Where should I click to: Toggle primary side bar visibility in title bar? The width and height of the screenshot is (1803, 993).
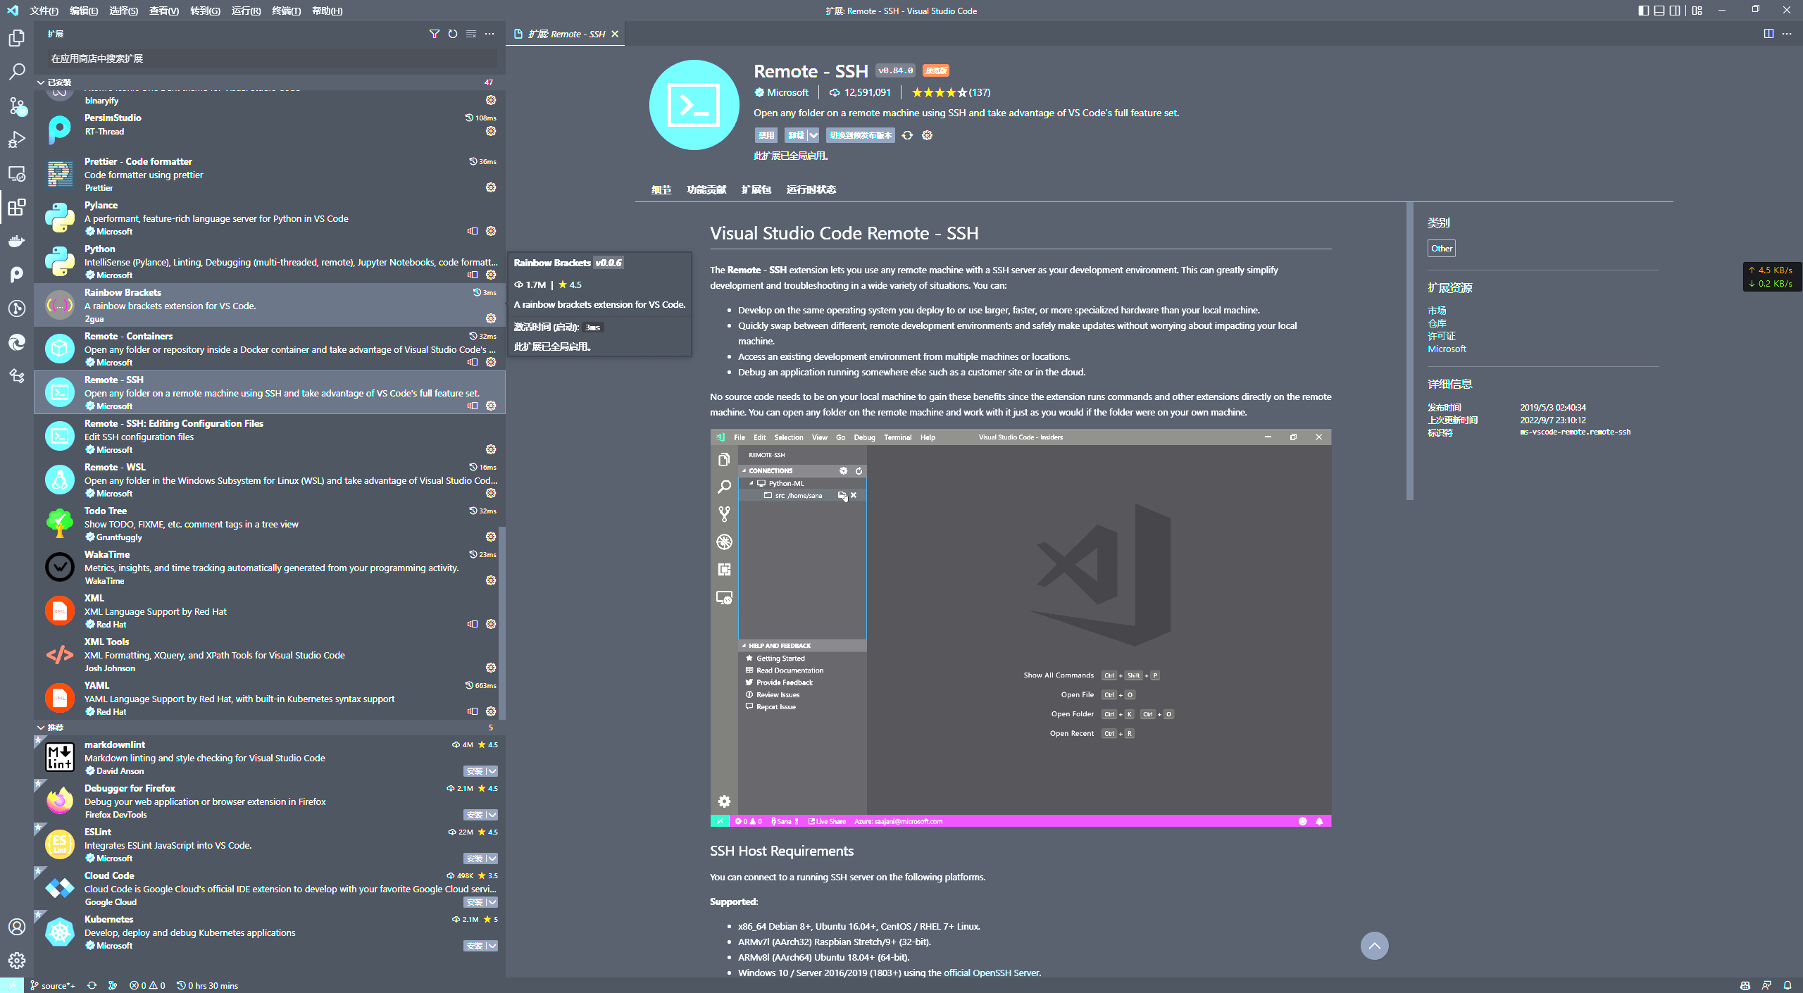(x=1643, y=11)
